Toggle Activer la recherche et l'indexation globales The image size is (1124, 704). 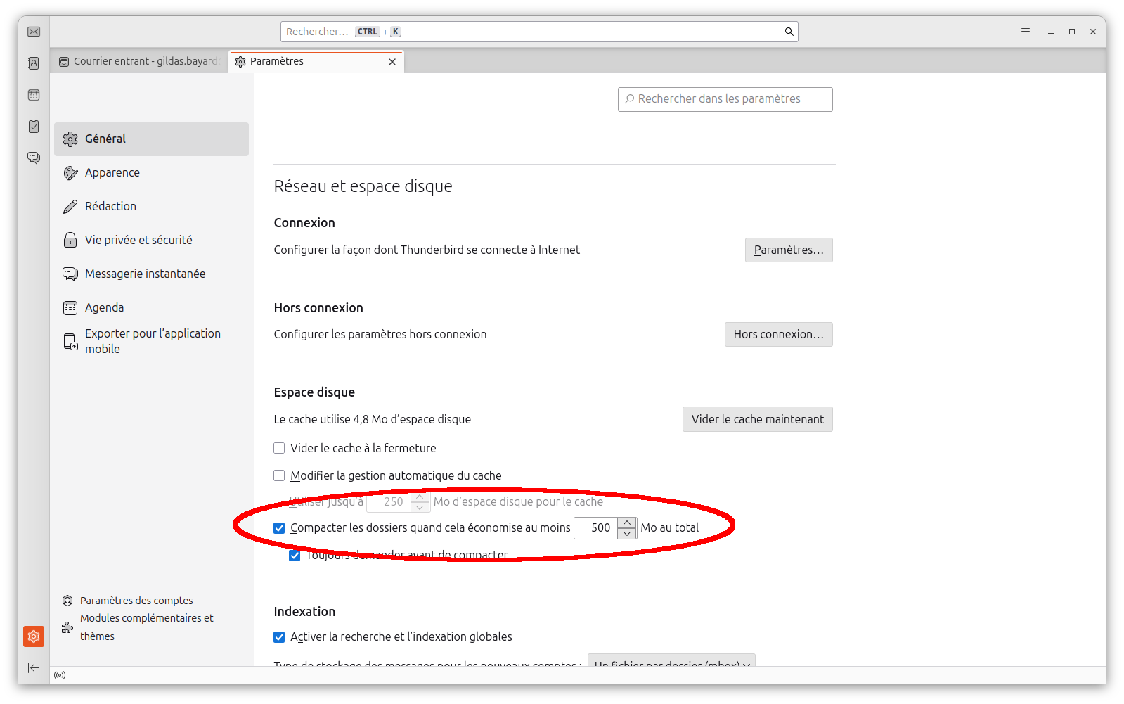click(279, 637)
